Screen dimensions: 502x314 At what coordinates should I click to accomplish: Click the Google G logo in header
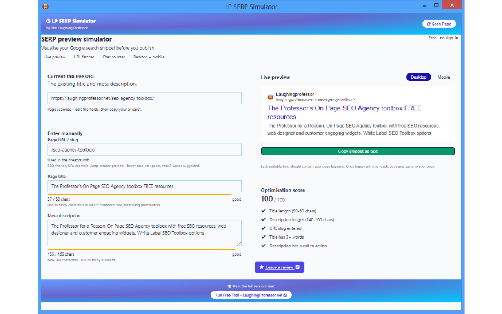pos(48,21)
